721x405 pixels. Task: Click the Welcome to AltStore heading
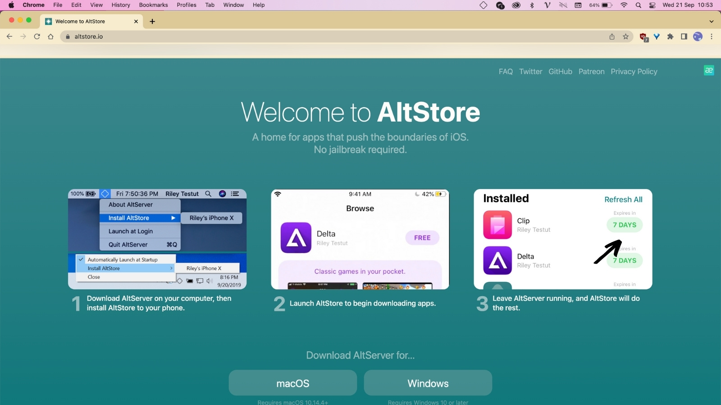360,112
